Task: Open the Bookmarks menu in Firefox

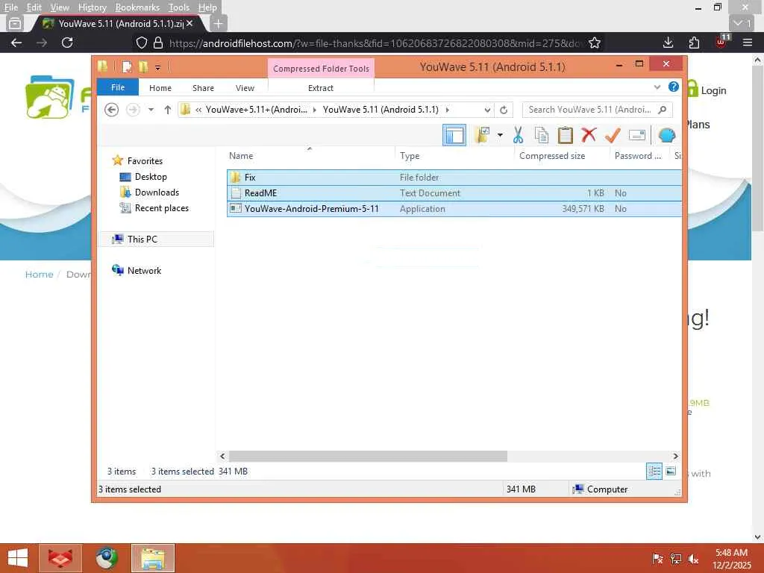Action: pos(137,7)
